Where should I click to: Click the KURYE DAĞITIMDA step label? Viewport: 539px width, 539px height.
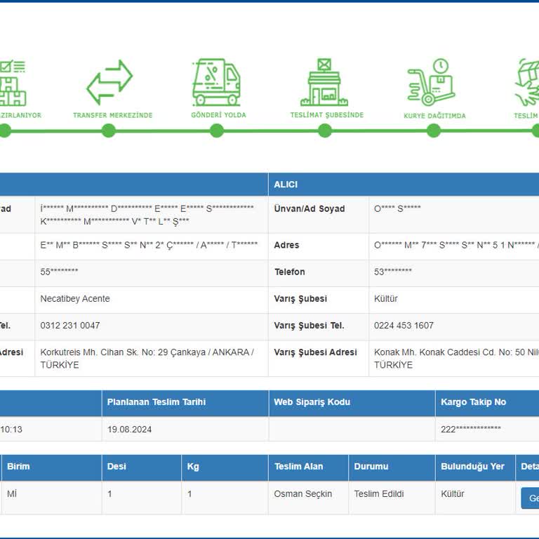[435, 116]
